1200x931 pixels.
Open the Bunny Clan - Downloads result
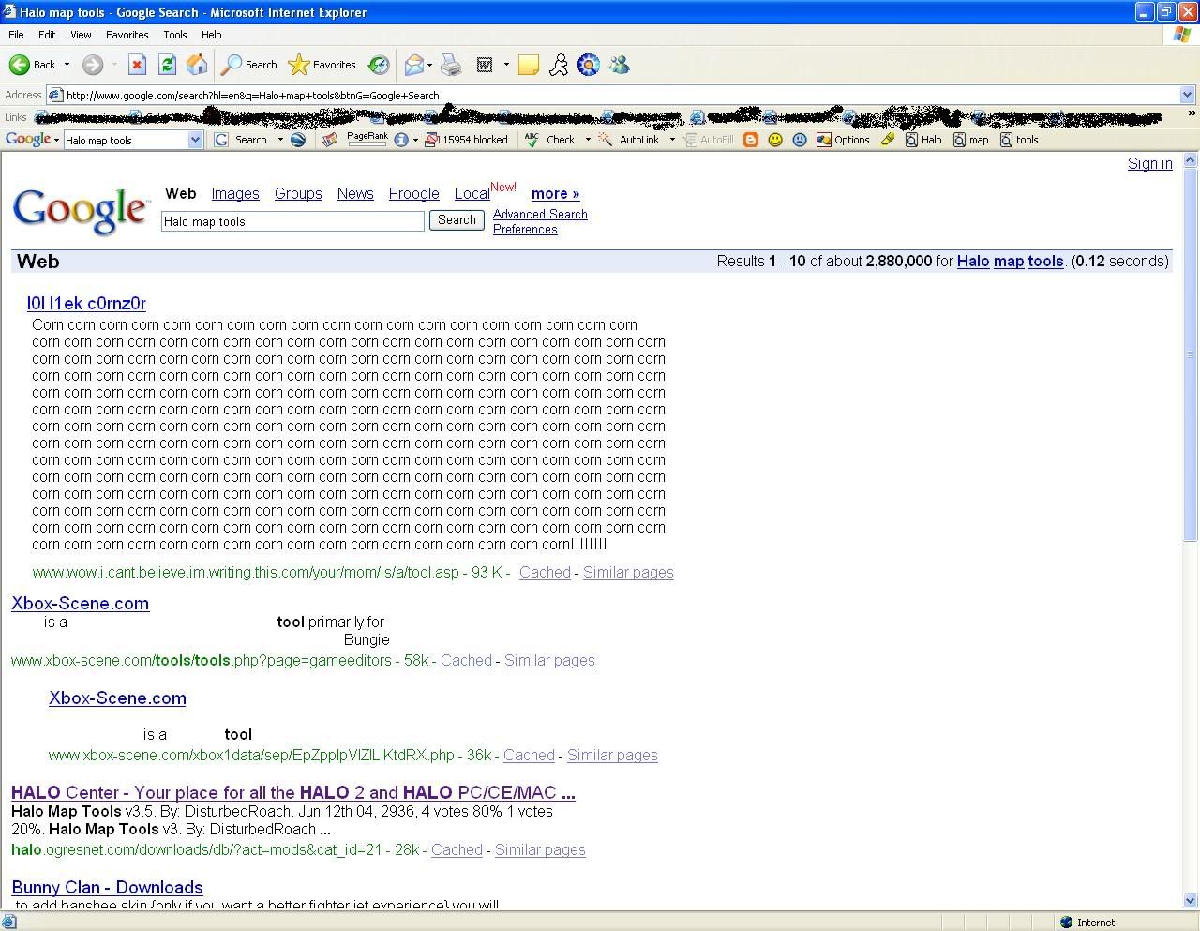107,888
